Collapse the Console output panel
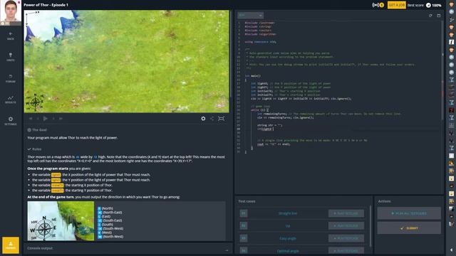456x256 pixels. coord(227,250)
